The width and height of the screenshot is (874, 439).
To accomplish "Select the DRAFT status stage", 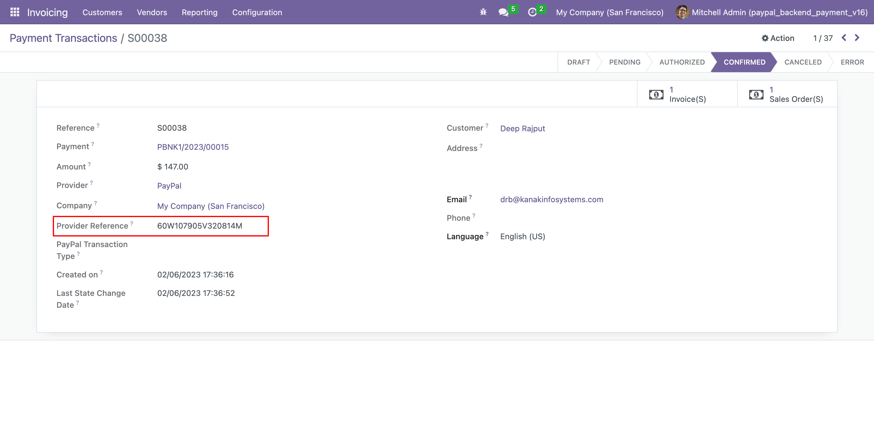I will point(578,62).
